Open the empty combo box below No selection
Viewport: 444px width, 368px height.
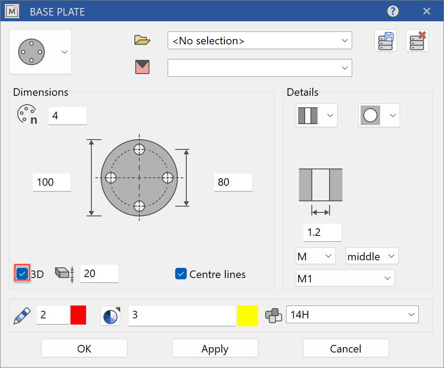click(259, 68)
